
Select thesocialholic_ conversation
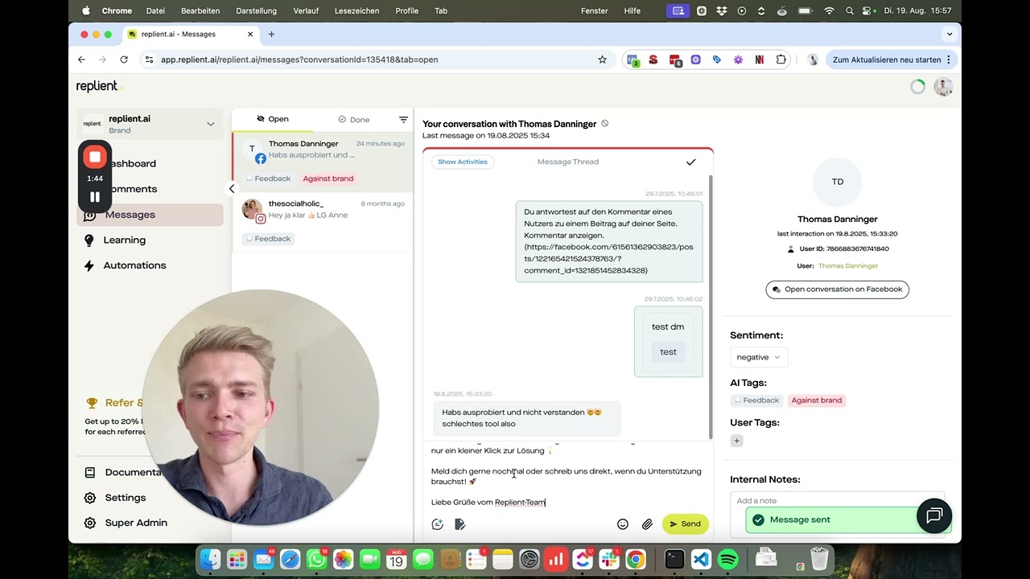coord(323,221)
